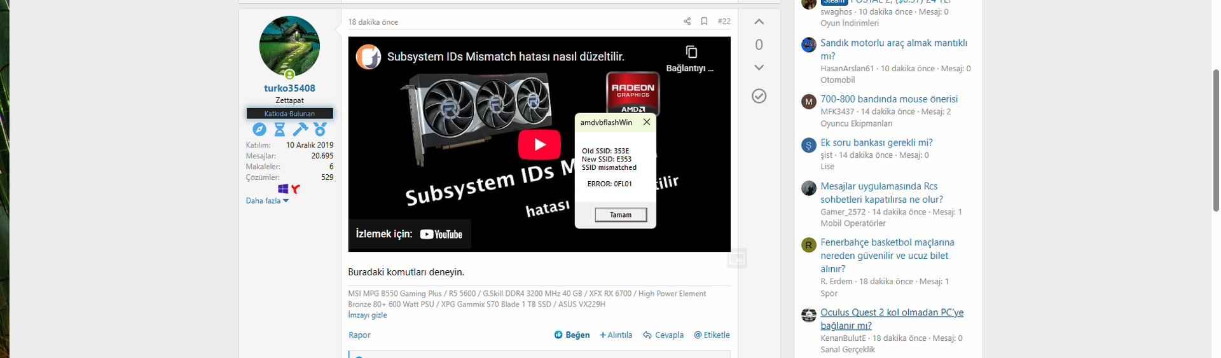Open the Oyuncu Ekipmanları category
1221x358 pixels.
(x=857, y=123)
